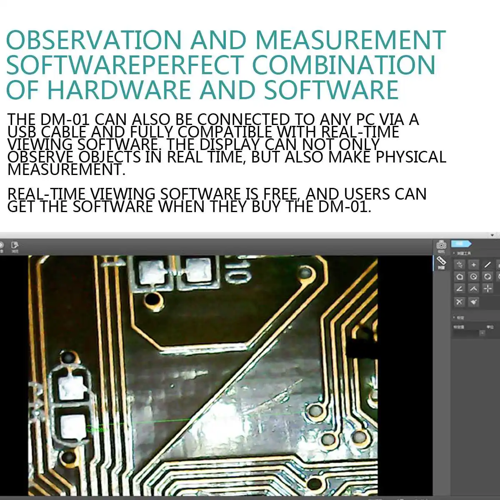The image size is (500, 500).
Task: Click the export icon in top-left toolbar
Action: [15, 245]
